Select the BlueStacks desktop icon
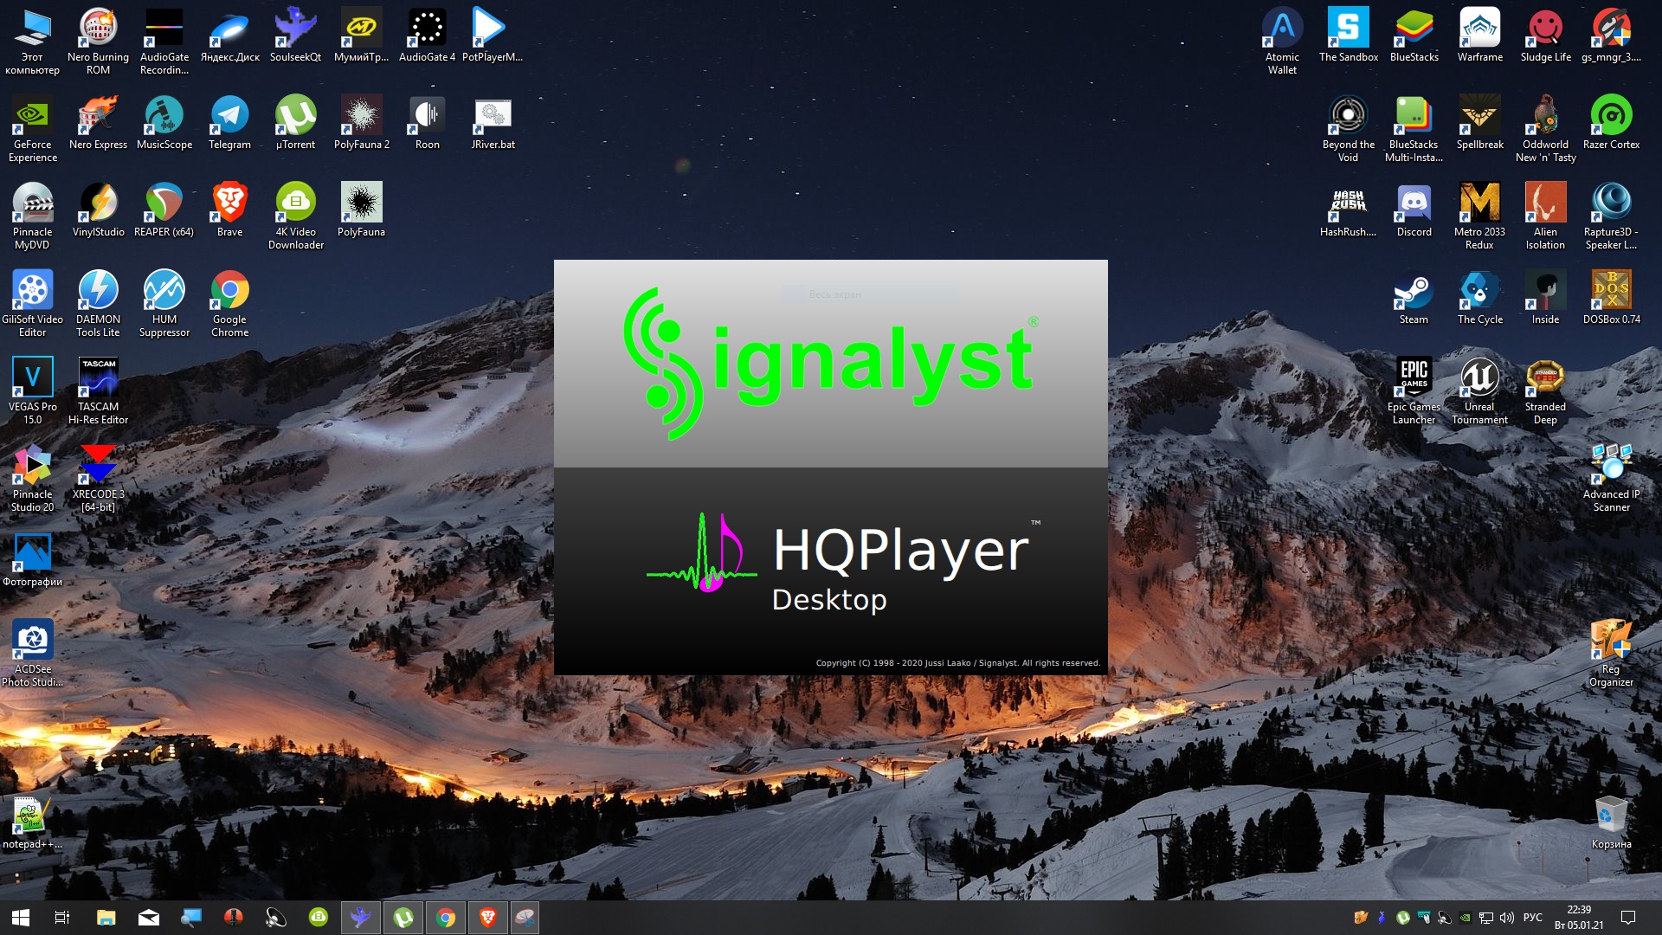The image size is (1662, 935). 1414,35
